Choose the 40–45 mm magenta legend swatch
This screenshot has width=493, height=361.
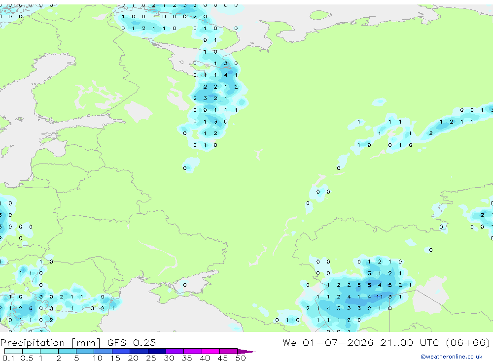[211, 351]
